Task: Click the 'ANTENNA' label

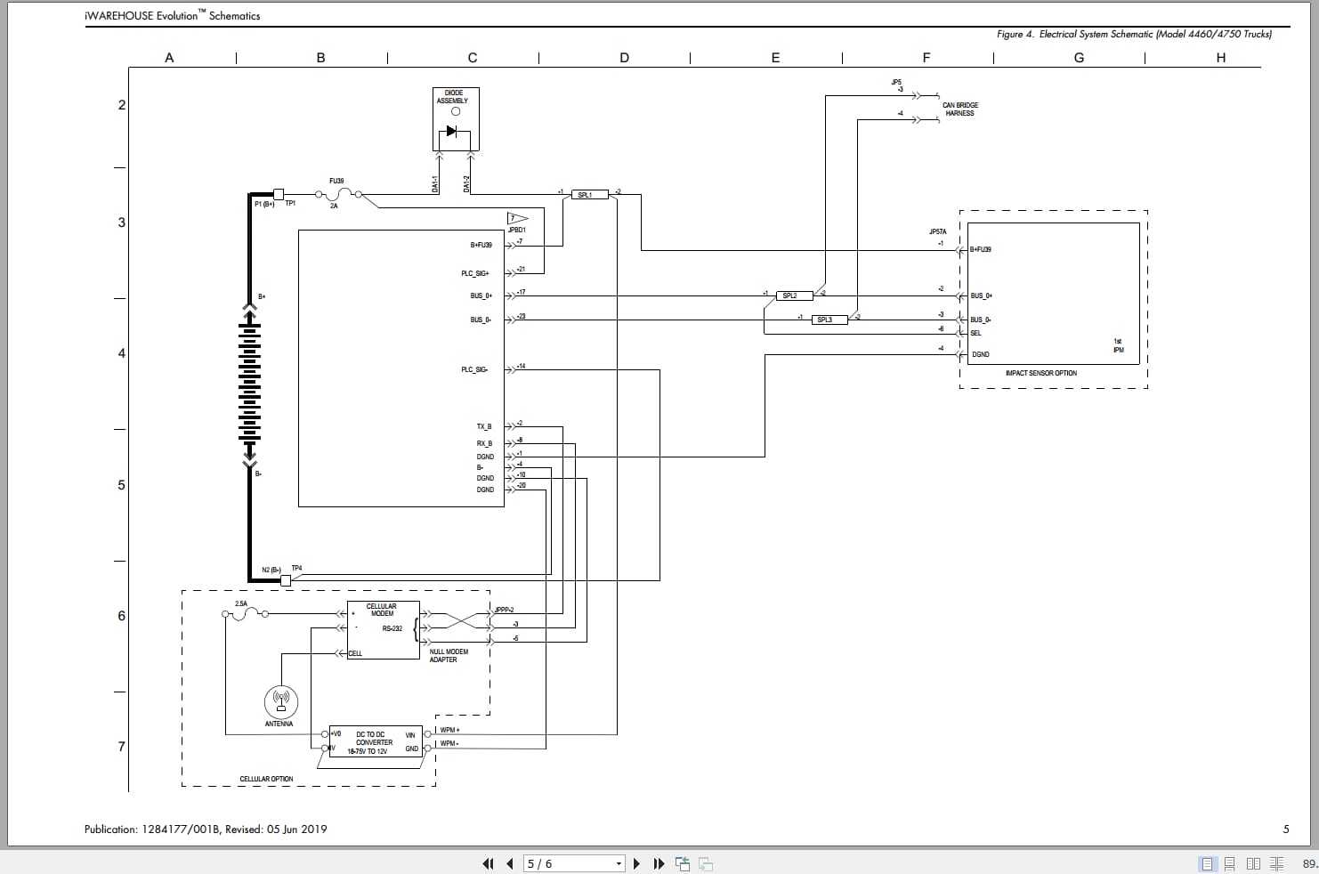Action: [279, 724]
